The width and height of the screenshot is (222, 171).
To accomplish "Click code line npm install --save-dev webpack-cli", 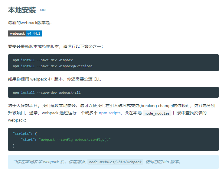I will pos(47,93).
